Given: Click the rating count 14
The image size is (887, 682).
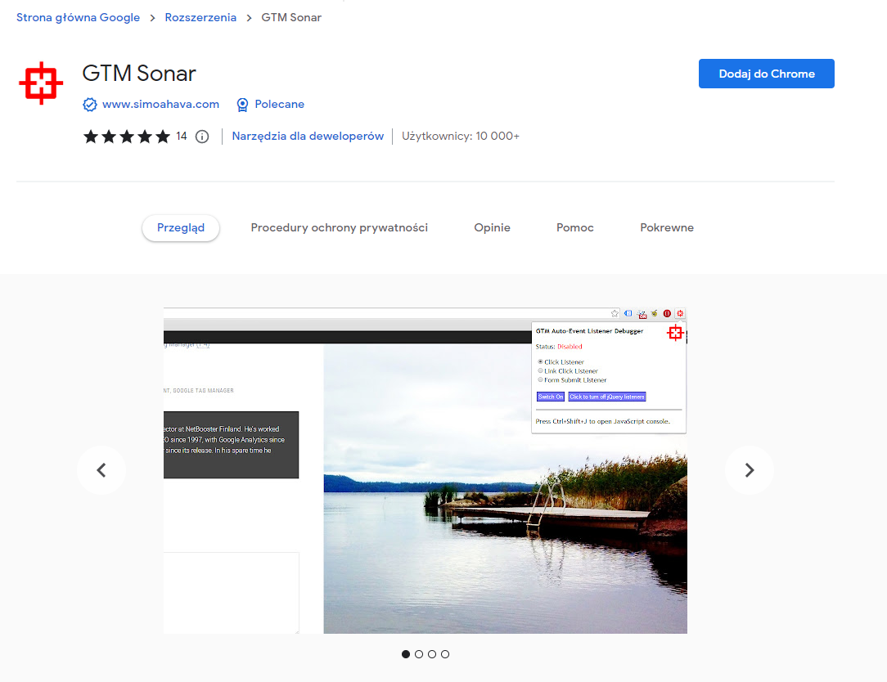Looking at the screenshot, I should [x=181, y=137].
